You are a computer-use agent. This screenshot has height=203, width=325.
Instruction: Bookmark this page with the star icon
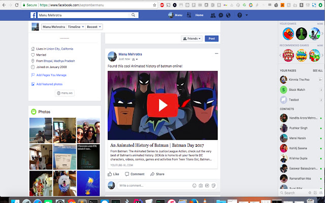point(154,5)
